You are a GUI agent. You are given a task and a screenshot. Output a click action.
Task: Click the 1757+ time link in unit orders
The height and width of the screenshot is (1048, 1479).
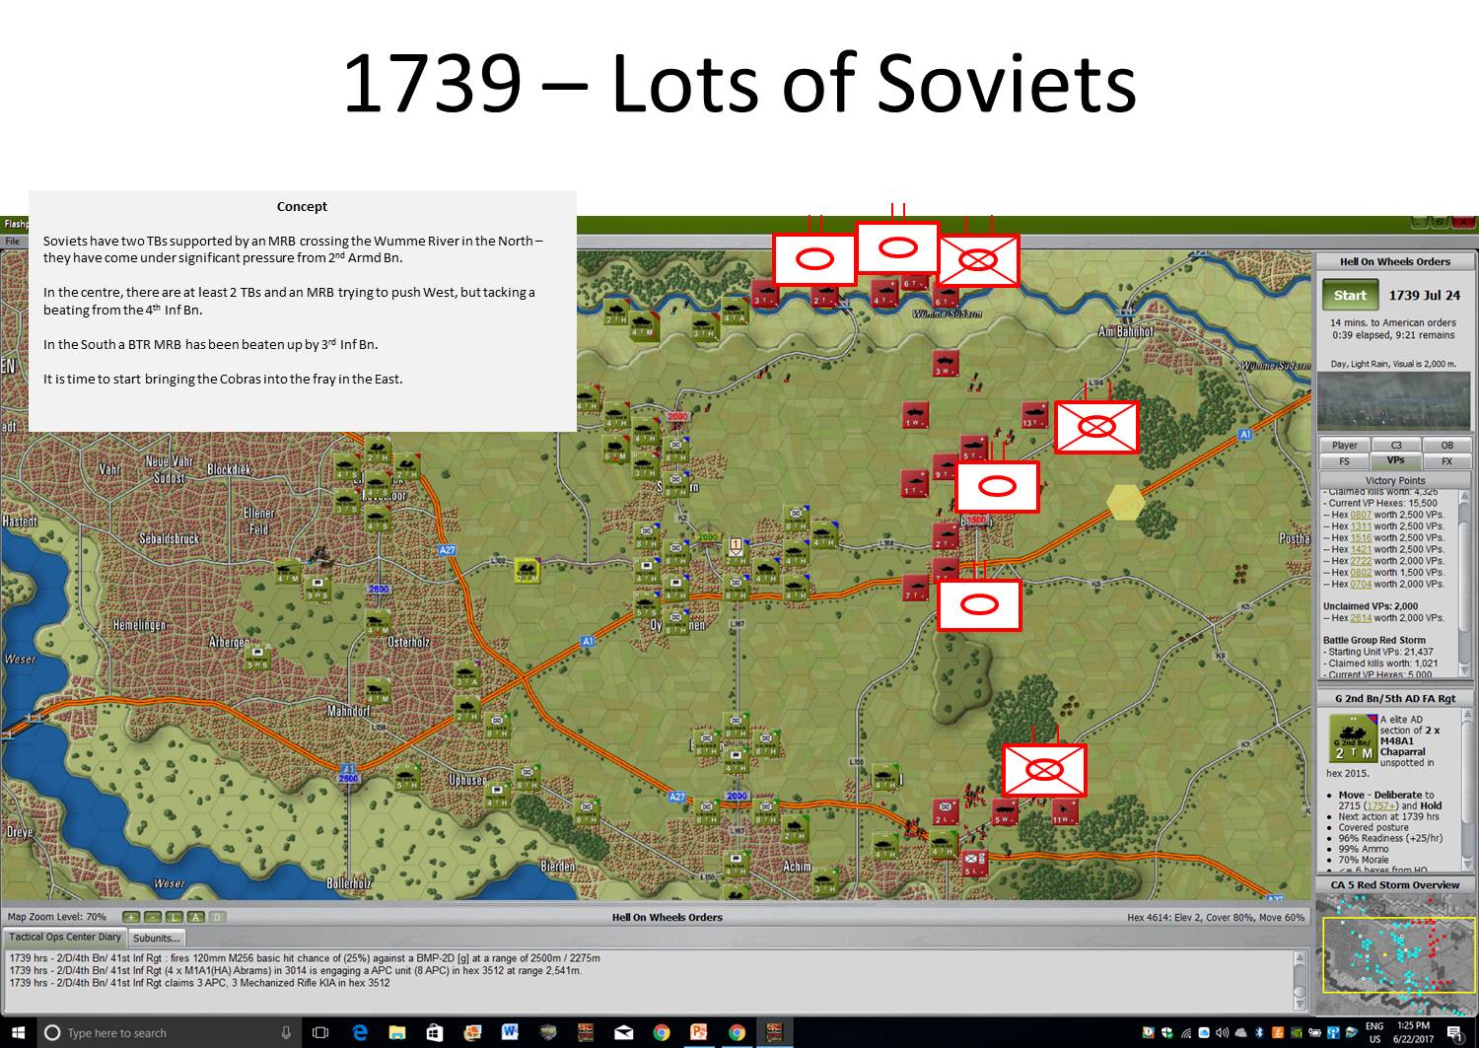coord(1381,805)
